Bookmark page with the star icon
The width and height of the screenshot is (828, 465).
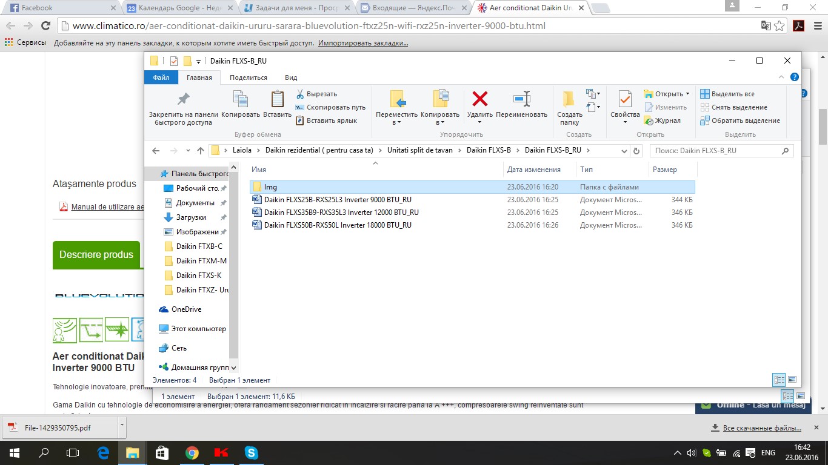[780, 26]
